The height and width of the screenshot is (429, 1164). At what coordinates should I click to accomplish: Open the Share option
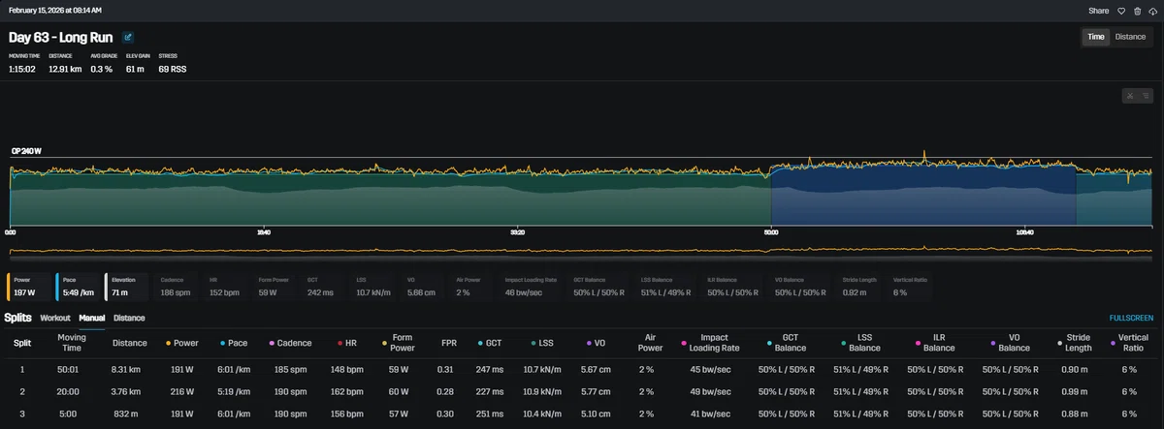click(1098, 11)
